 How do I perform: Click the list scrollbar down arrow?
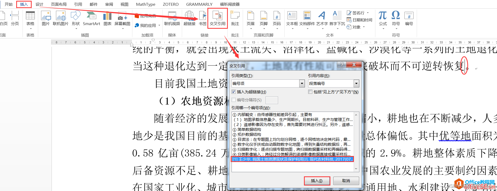click(356, 169)
